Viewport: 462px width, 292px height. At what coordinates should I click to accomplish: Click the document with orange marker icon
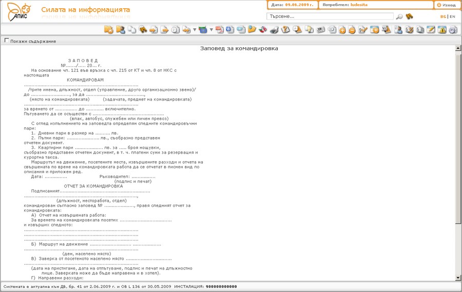click(x=386, y=29)
